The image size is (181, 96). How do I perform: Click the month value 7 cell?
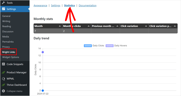tap(48, 31)
